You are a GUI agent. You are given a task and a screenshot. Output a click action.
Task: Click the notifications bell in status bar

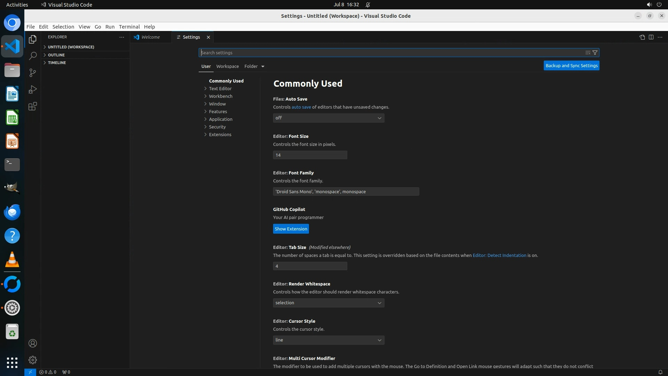click(x=660, y=372)
